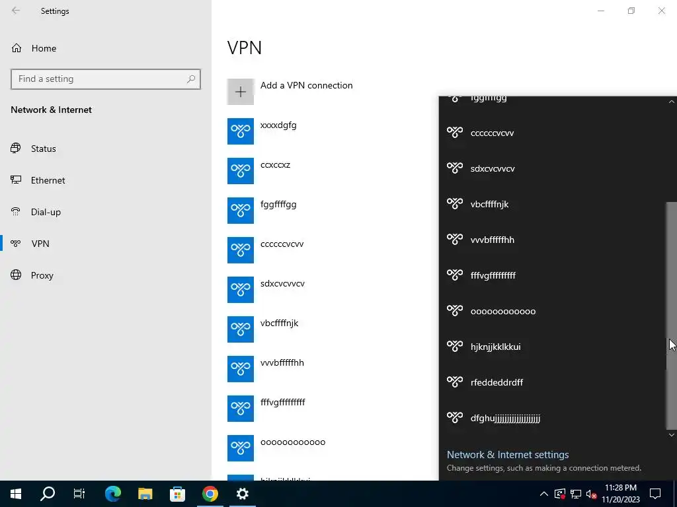Choose fffvgfffffffff in the network flyout
Image resolution: width=677 pixels, height=507 pixels.
click(x=553, y=275)
